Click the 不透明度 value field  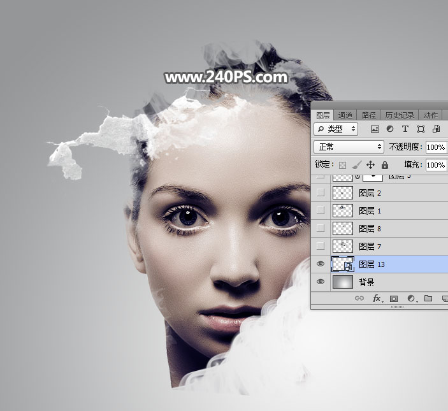click(x=436, y=147)
